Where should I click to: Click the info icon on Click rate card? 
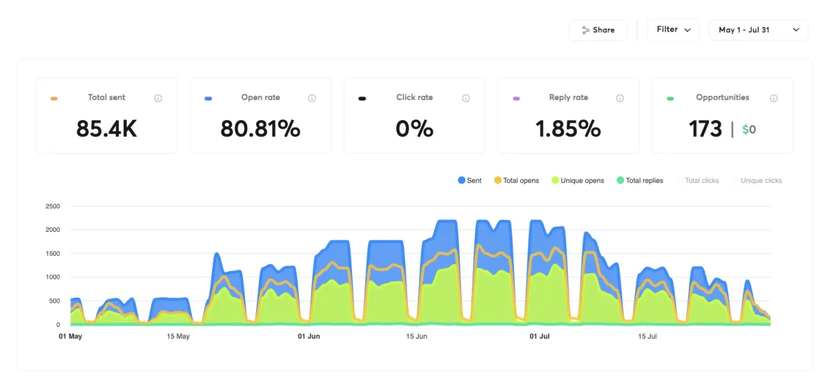[x=466, y=99]
